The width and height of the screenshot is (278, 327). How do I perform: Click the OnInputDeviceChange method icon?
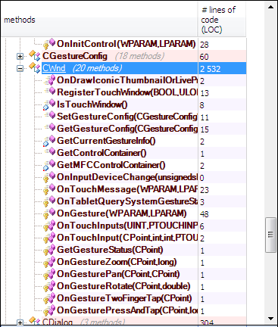pos(49,177)
